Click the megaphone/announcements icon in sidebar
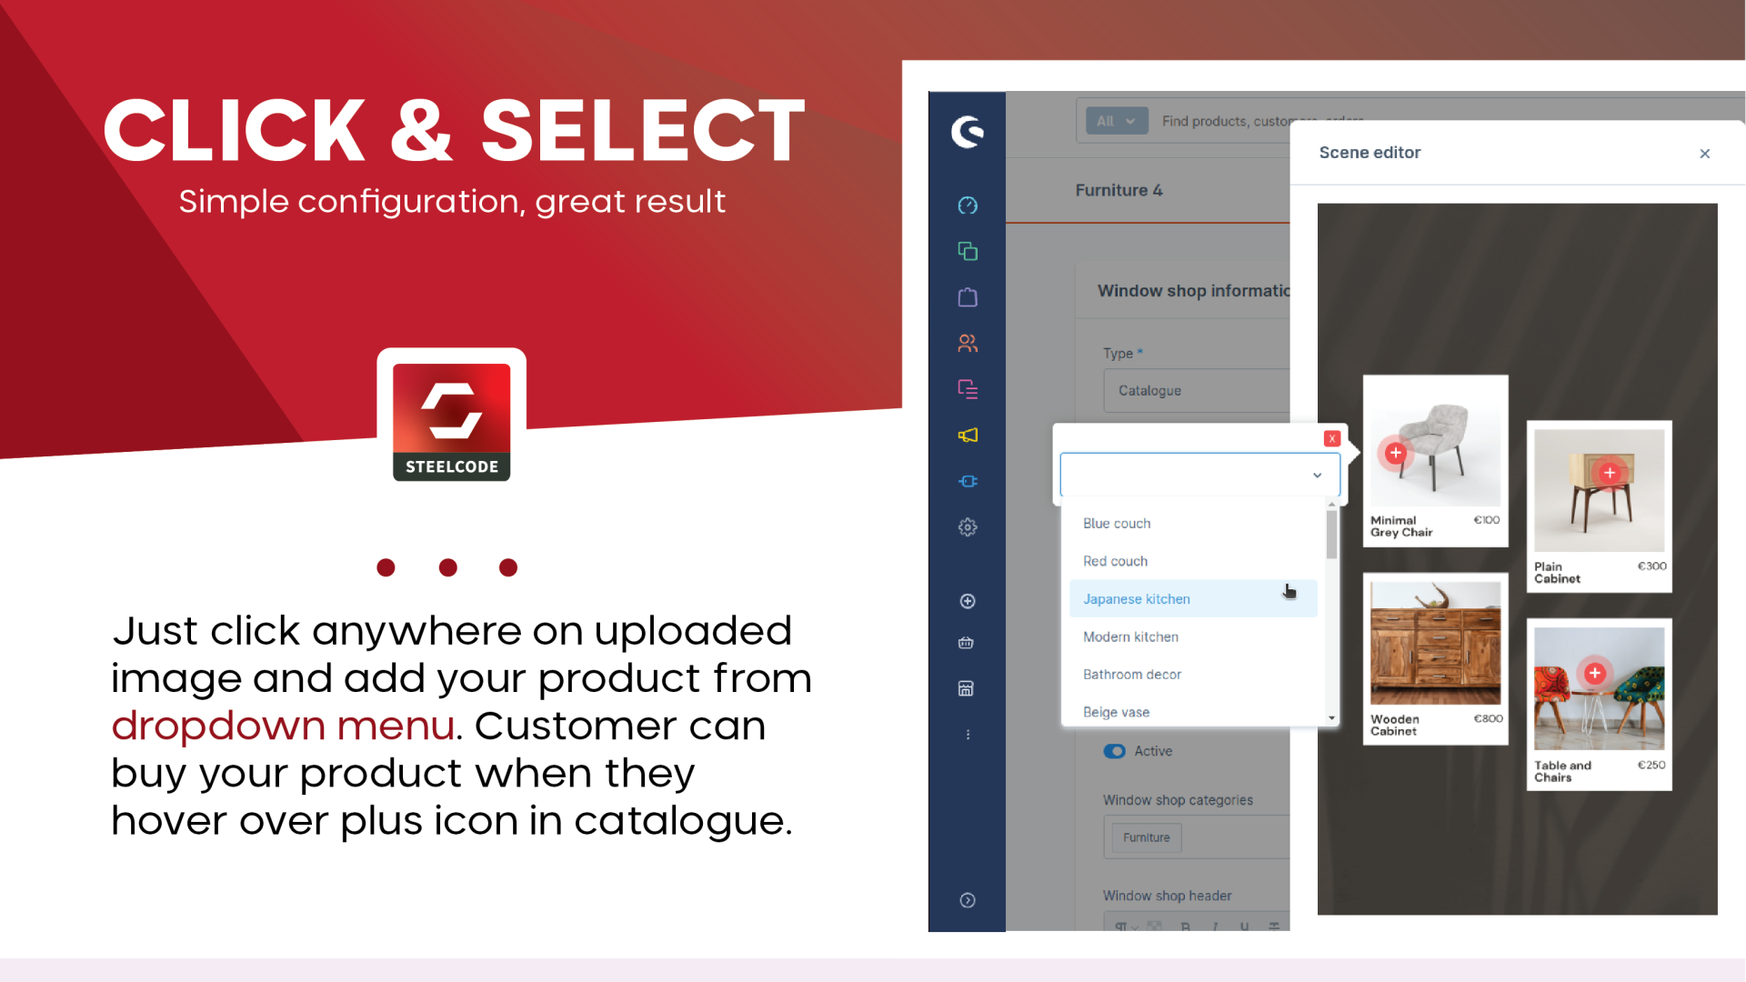 point(968,434)
